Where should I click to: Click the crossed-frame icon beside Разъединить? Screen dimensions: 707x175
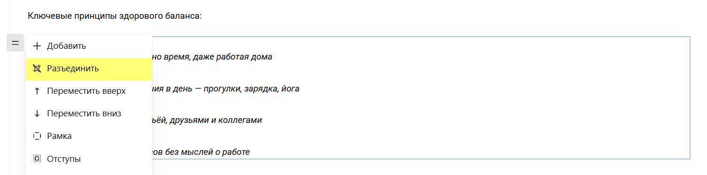[x=37, y=68]
